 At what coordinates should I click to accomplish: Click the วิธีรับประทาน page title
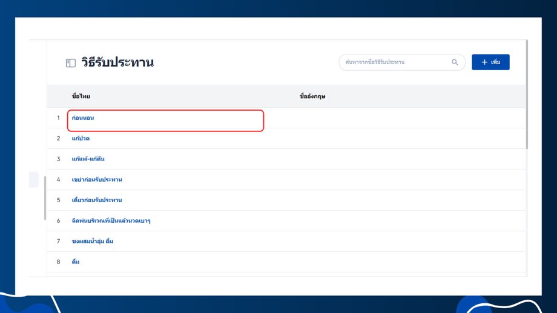pyautogui.click(x=117, y=62)
